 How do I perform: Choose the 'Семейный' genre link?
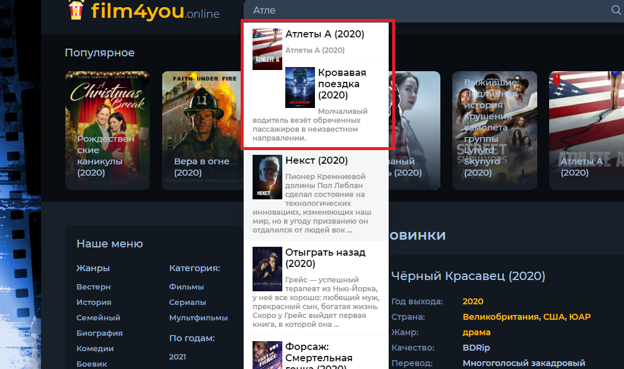tap(98, 318)
